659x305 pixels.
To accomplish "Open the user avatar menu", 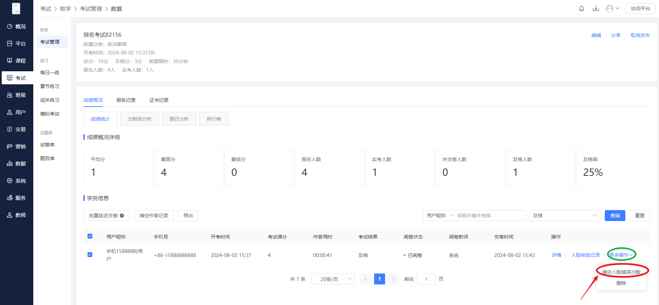I will click(x=610, y=9).
